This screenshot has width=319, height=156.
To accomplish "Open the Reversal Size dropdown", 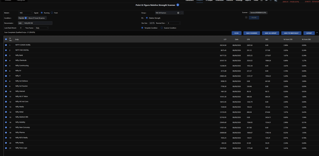I will (174, 23).
